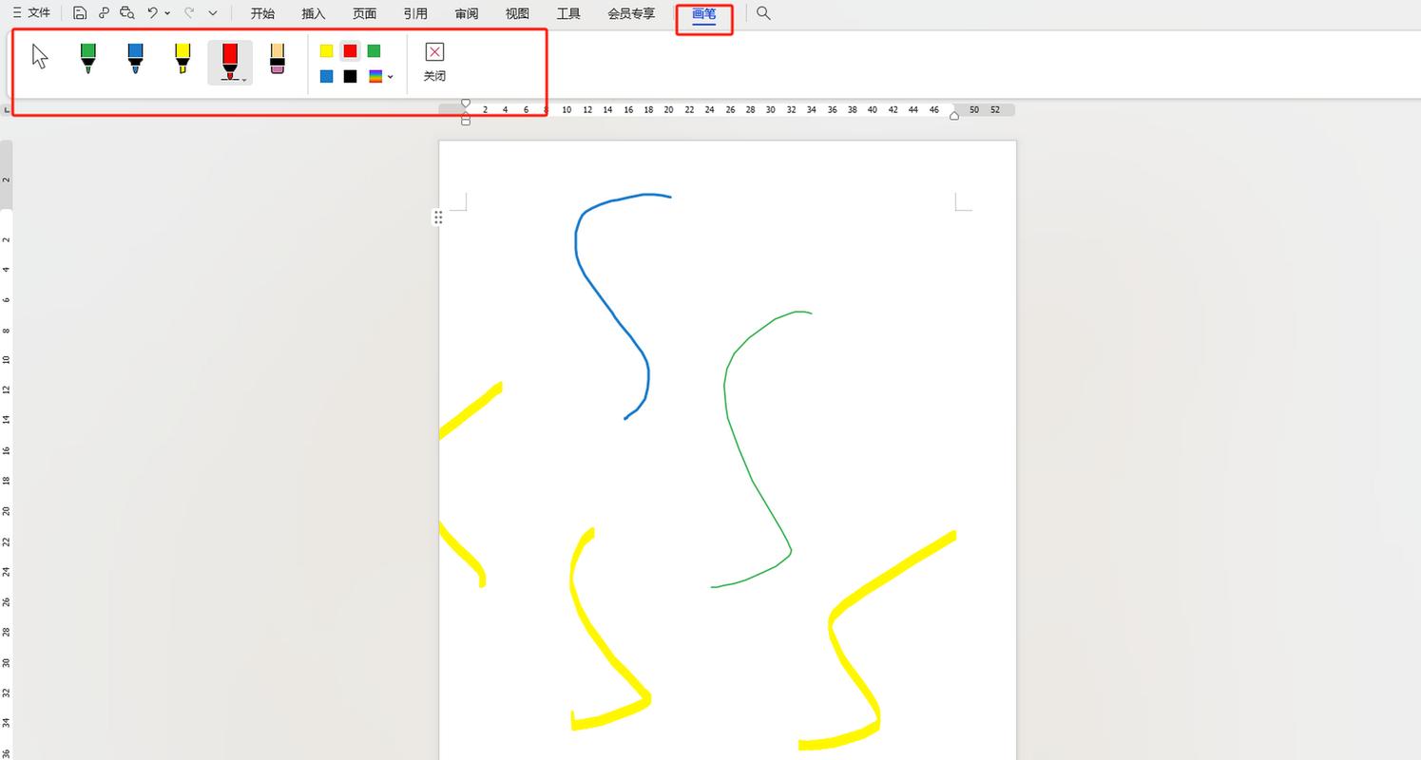Expand the undo history dropdown arrow
1421x760 pixels.
167,13
